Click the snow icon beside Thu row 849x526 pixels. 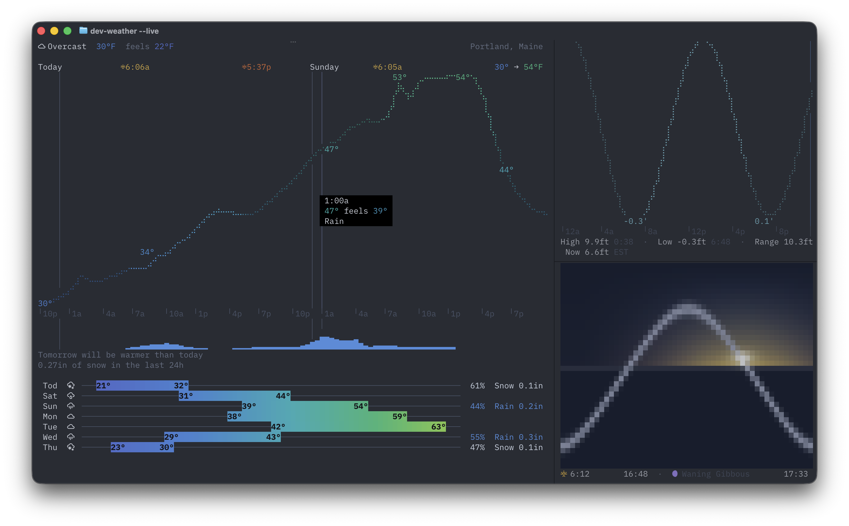coord(71,447)
